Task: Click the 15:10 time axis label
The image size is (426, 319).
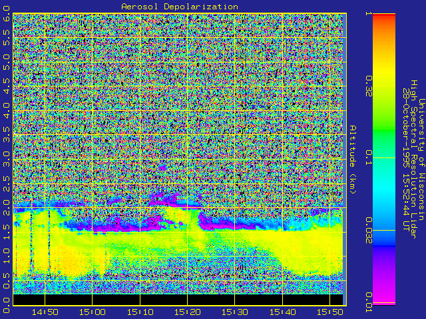Action: [140, 312]
